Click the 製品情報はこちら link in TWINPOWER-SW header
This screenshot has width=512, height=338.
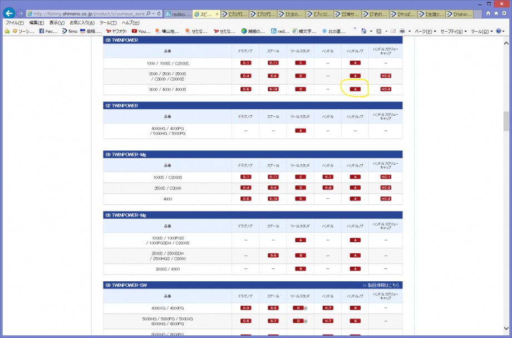[x=381, y=285]
